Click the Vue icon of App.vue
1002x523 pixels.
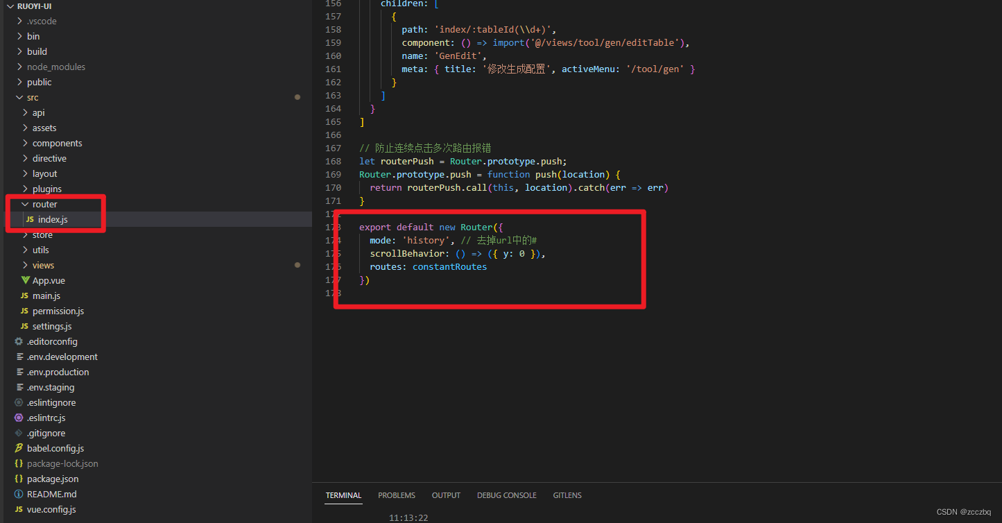[25, 280]
